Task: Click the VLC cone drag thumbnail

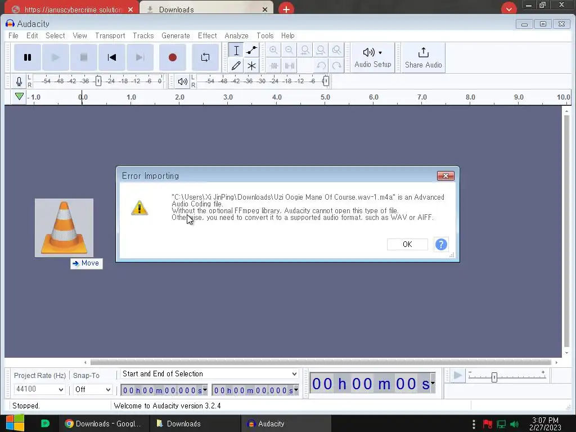Action: click(x=64, y=228)
